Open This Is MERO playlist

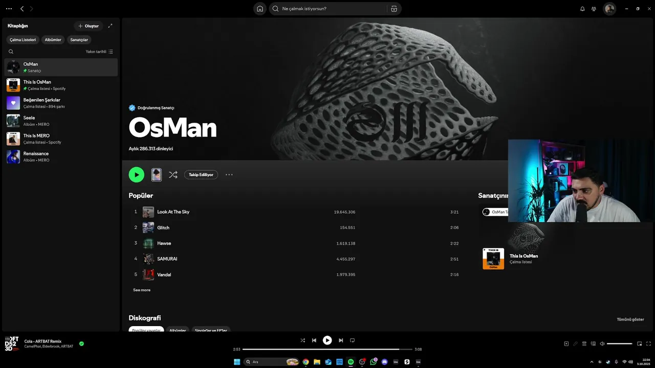61,139
